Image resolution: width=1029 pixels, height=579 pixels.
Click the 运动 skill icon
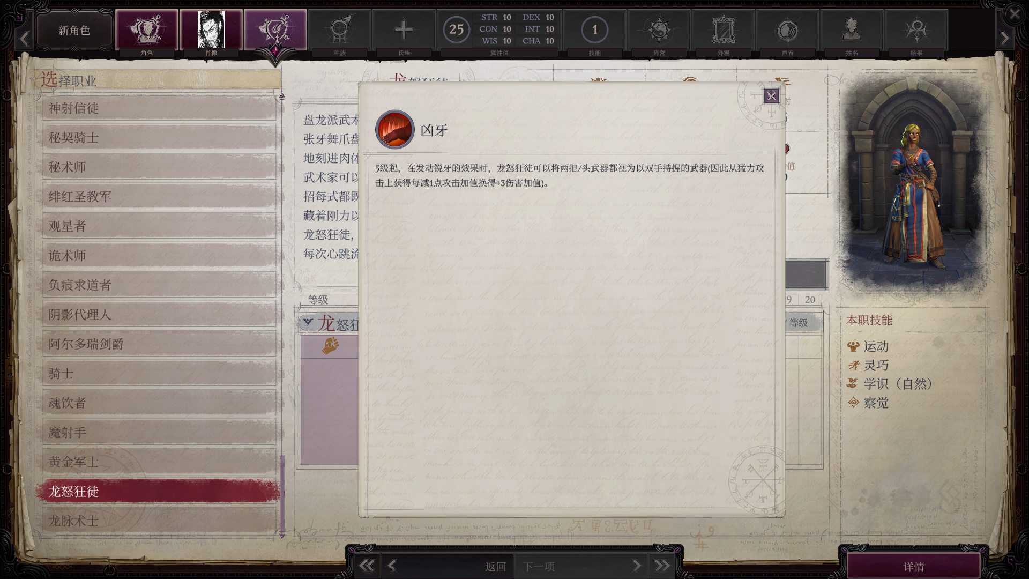853,347
